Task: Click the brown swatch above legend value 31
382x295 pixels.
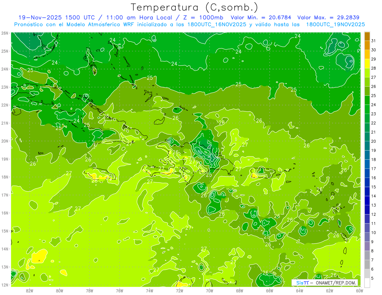Action: point(367,36)
